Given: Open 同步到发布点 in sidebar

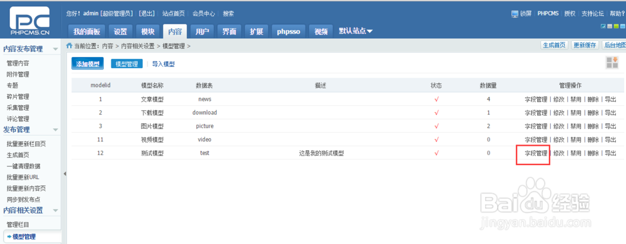Looking at the screenshot, I should tap(24, 200).
